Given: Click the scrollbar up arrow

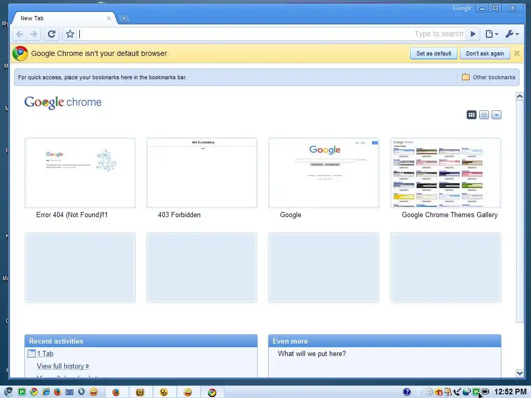Looking at the screenshot, I should click(520, 96).
